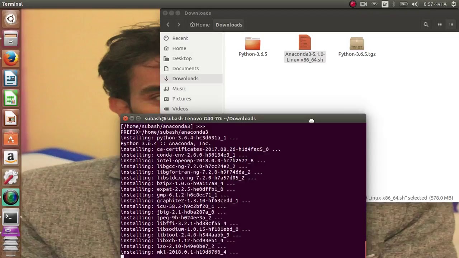
Task: Switch Files to list view
Action: pos(440,25)
